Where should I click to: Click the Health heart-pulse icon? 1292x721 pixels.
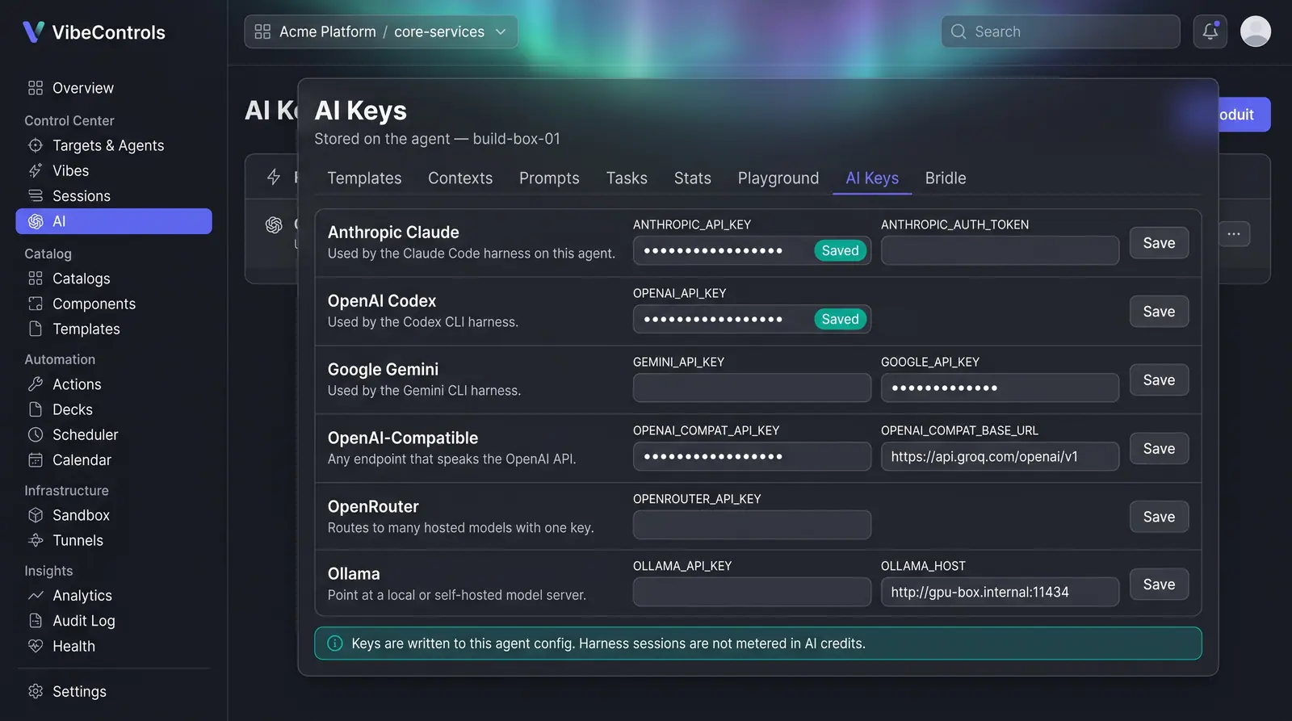[x=36, y=646]
